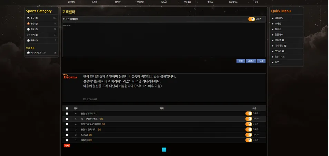Click the blue 삭제 button under the post
Screen dimensions: 329x156
pos(261,61)
